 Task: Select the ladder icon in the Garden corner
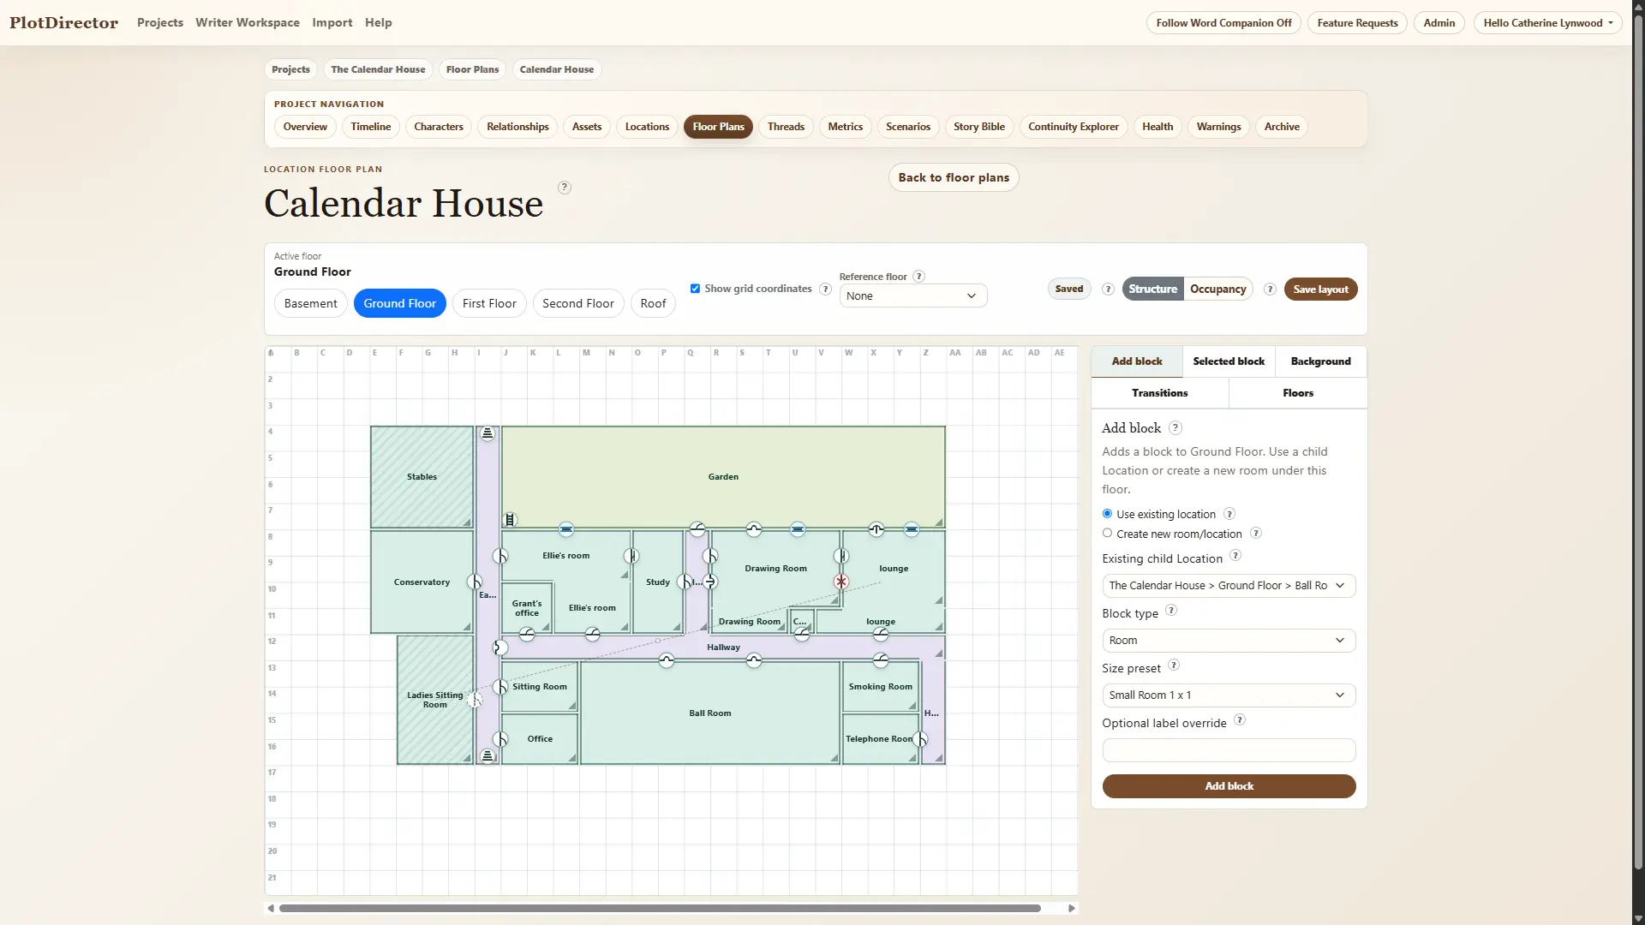tap(510, 520)
